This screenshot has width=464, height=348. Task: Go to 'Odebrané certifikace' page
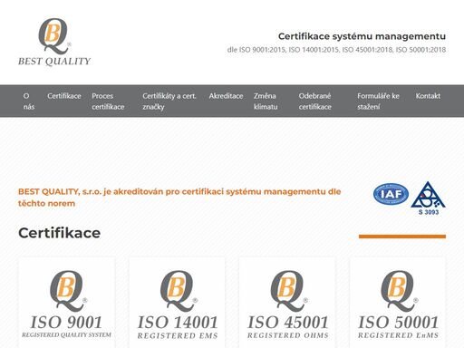click(315, 101)
